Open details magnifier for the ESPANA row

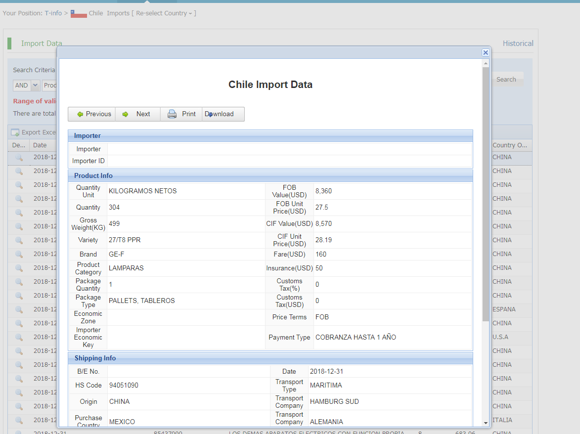[19, 309]
